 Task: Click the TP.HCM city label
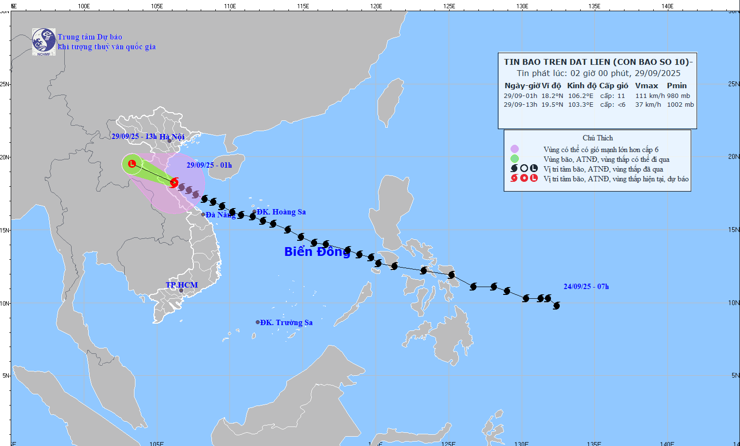[182, 285]
